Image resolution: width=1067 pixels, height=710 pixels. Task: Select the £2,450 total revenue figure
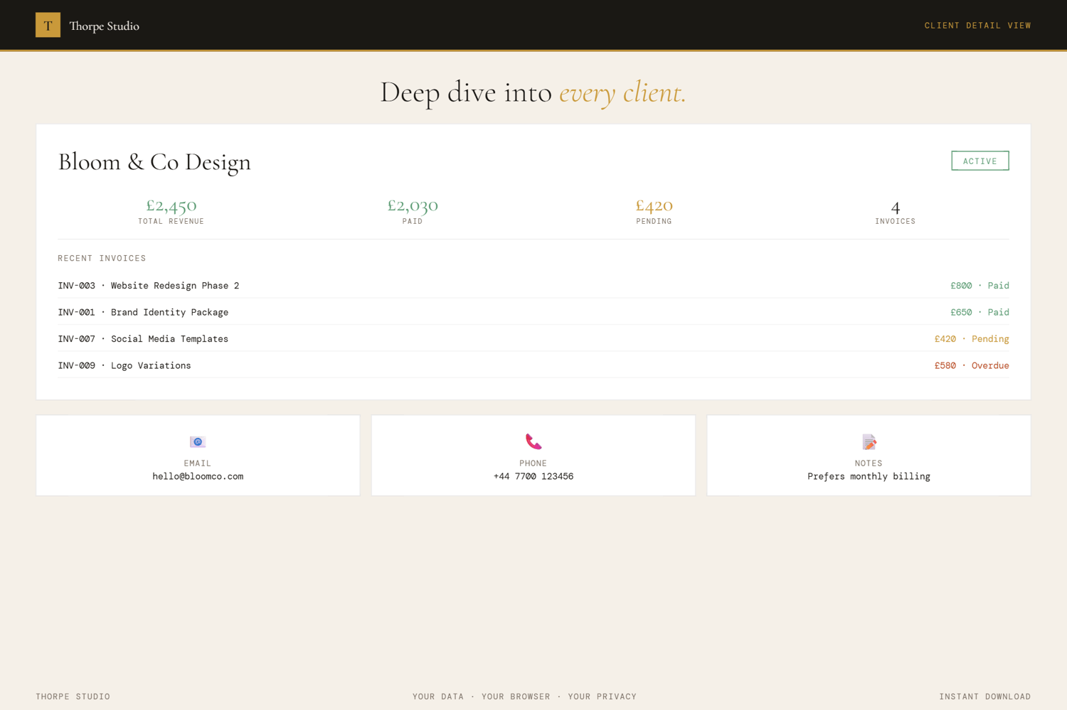tap(171, 205)
